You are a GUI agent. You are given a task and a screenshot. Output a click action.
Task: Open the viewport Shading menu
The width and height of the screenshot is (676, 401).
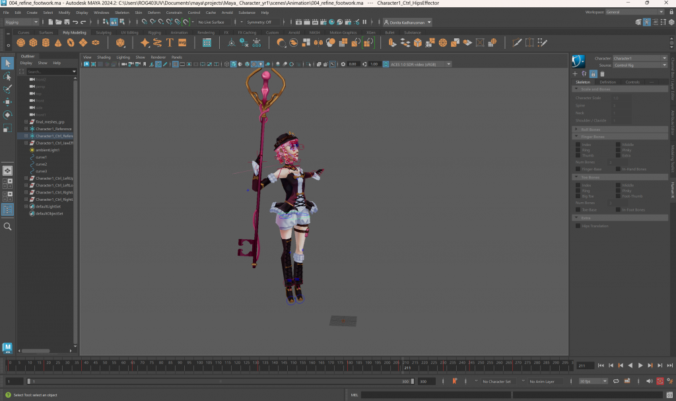tap(104, 57)
